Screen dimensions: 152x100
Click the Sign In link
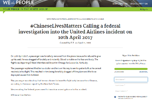pyautogui.click(x=145, y=9)
